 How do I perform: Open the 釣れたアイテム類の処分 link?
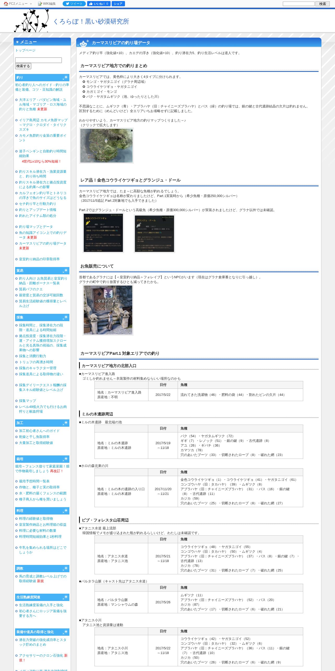tap(38, 216)
